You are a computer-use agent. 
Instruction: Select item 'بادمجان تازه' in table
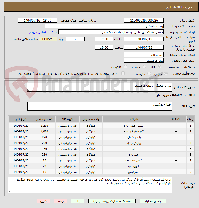134,137
